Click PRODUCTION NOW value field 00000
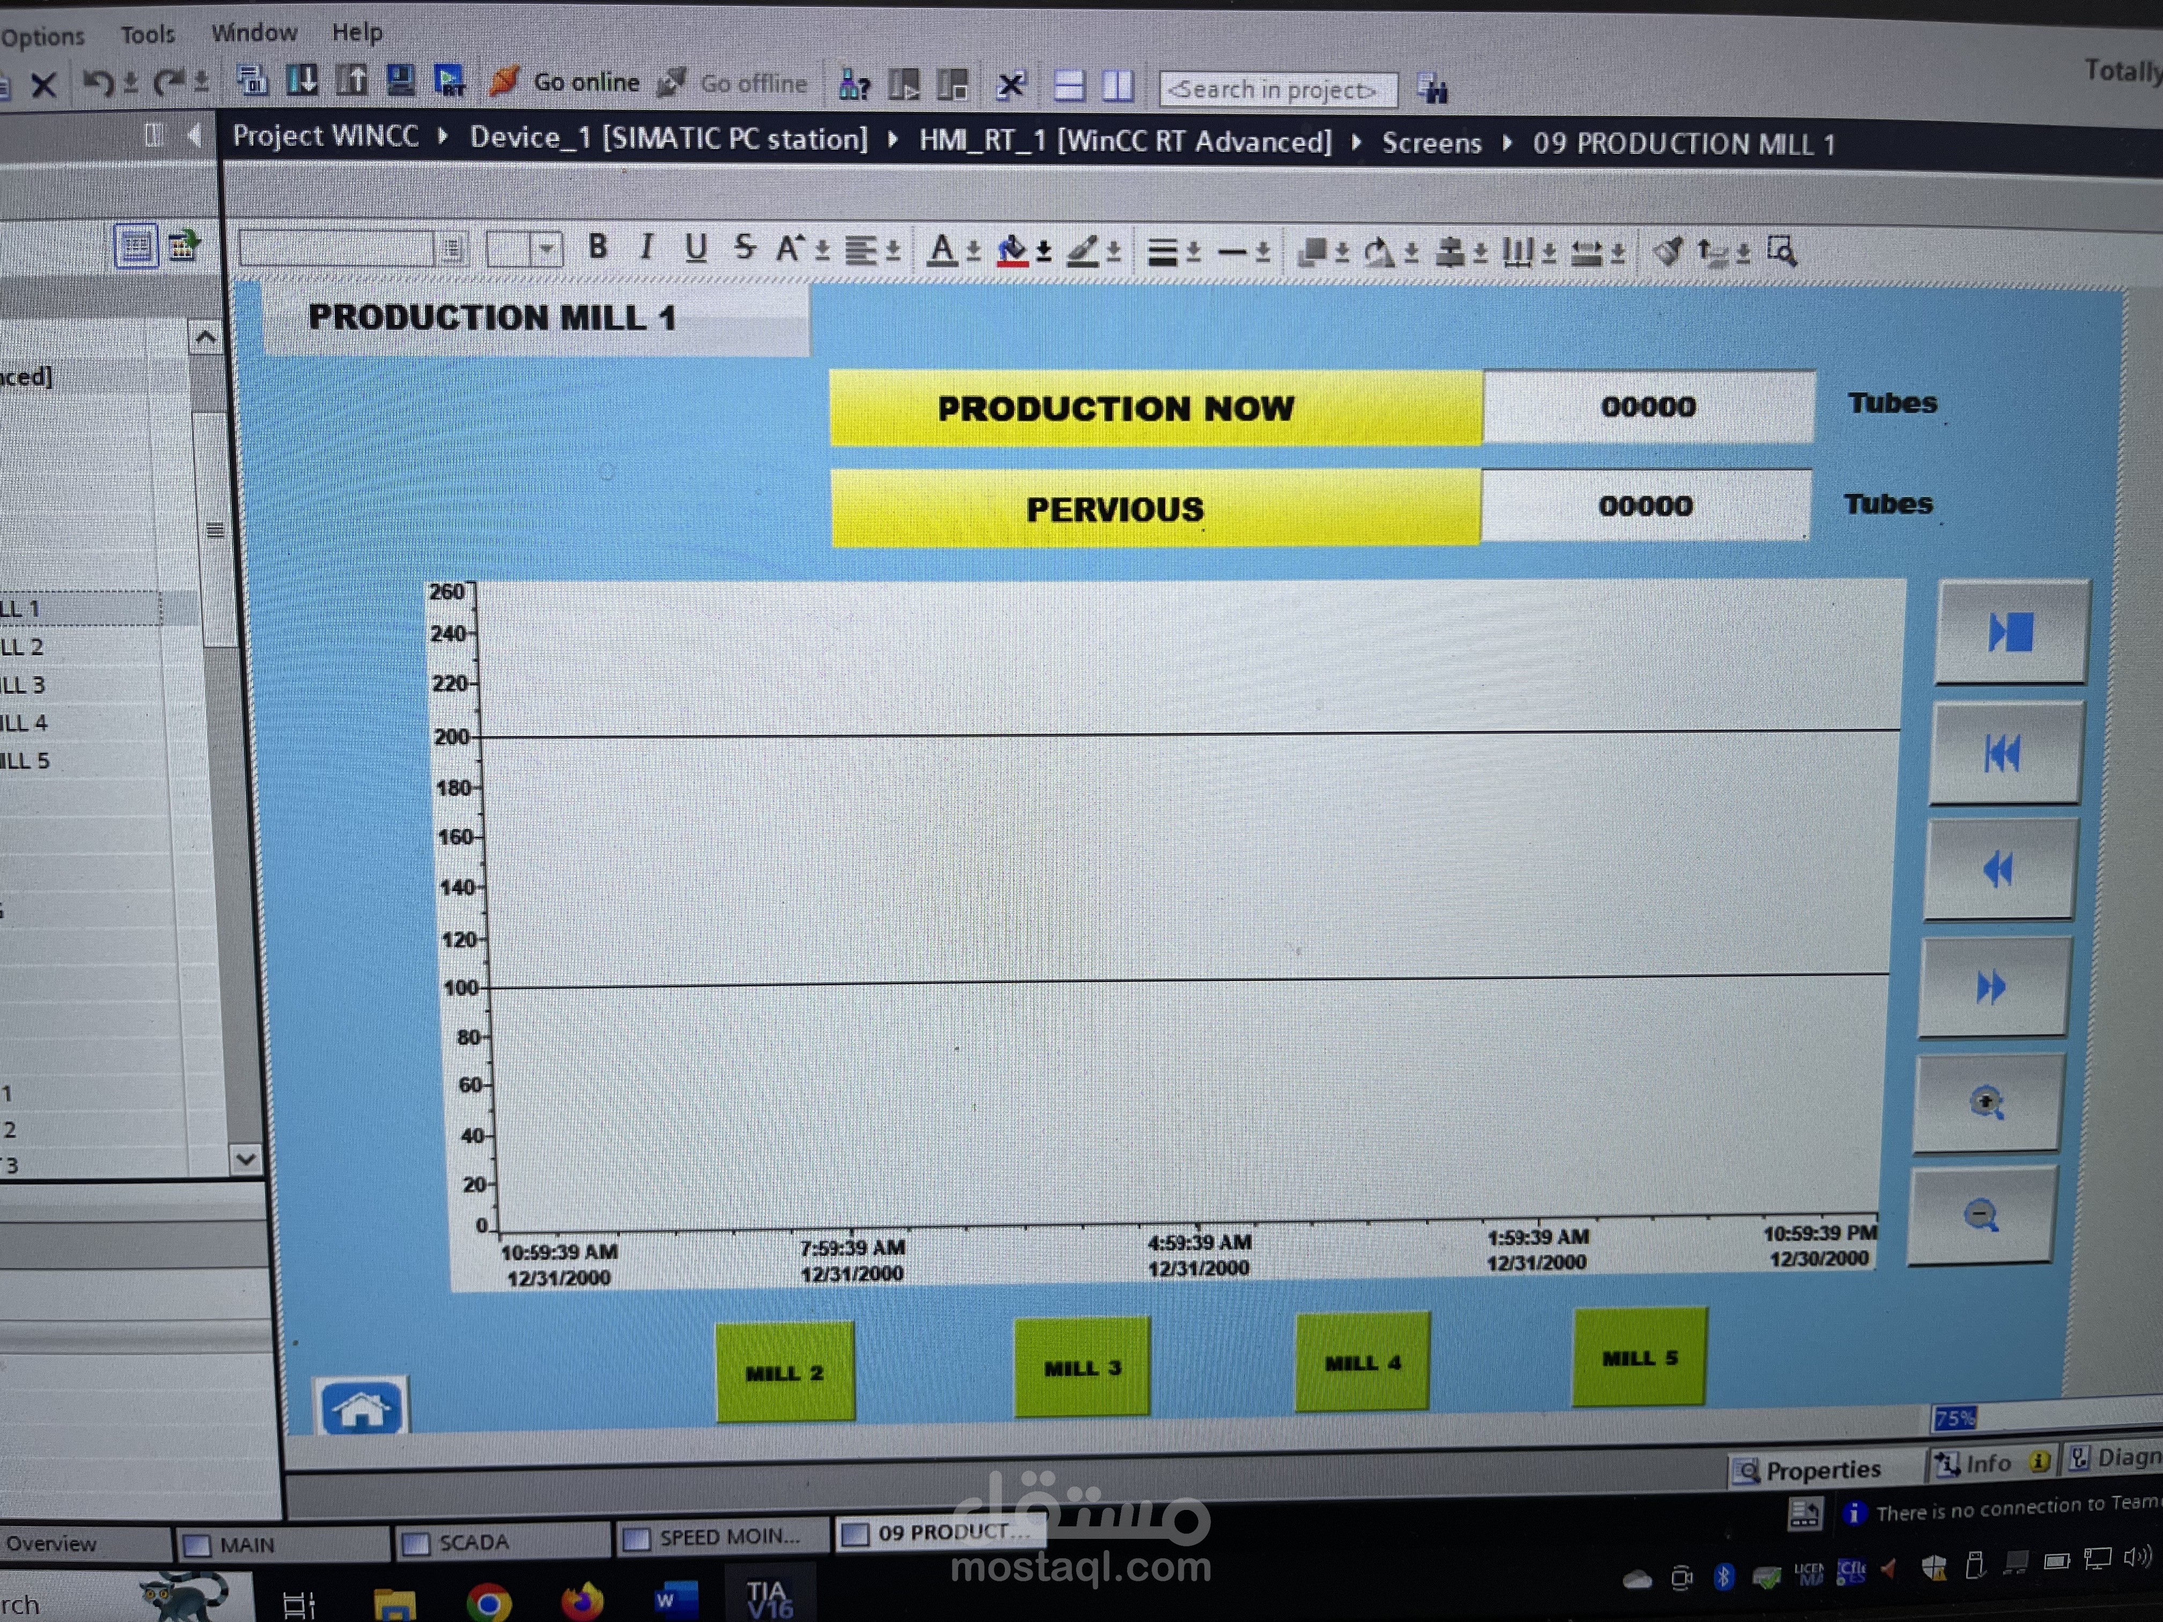This screenshot has width=2163, height=1622. (x=1649, y=405)
